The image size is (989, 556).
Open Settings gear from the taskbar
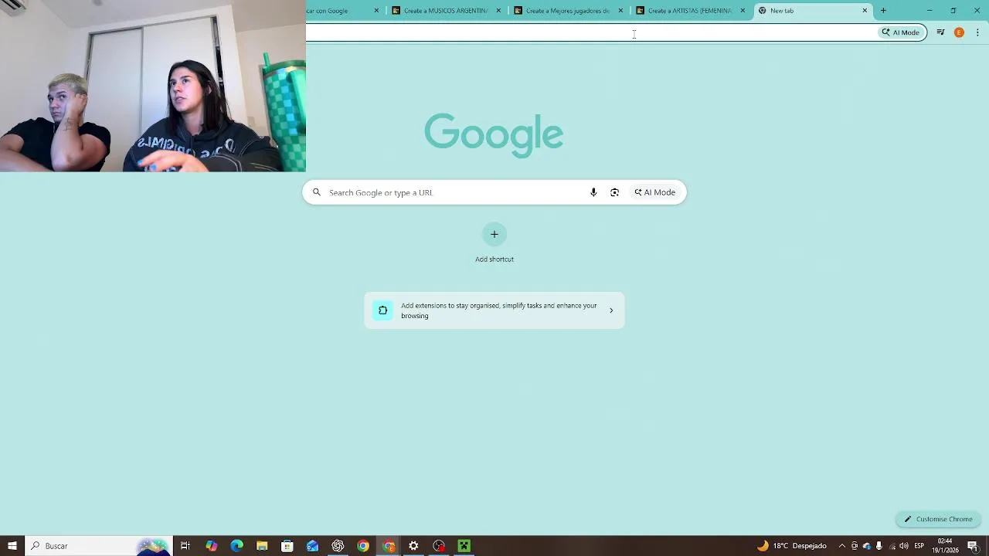[x=413, y=546]
